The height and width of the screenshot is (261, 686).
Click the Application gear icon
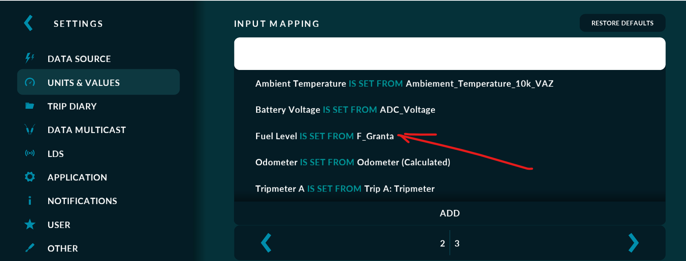coord(30,177)
